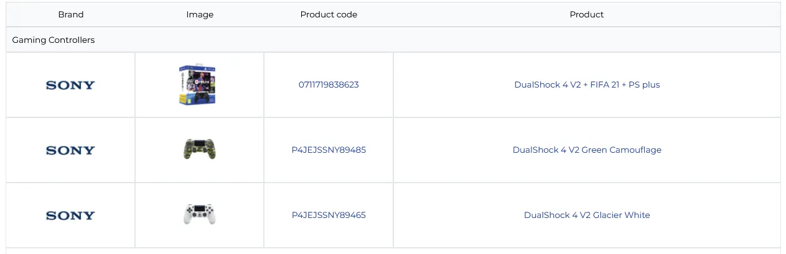This screenshot has width=786, height=254.
Task: Open the white DualShock controller image
Action: (x=200, y=214)
